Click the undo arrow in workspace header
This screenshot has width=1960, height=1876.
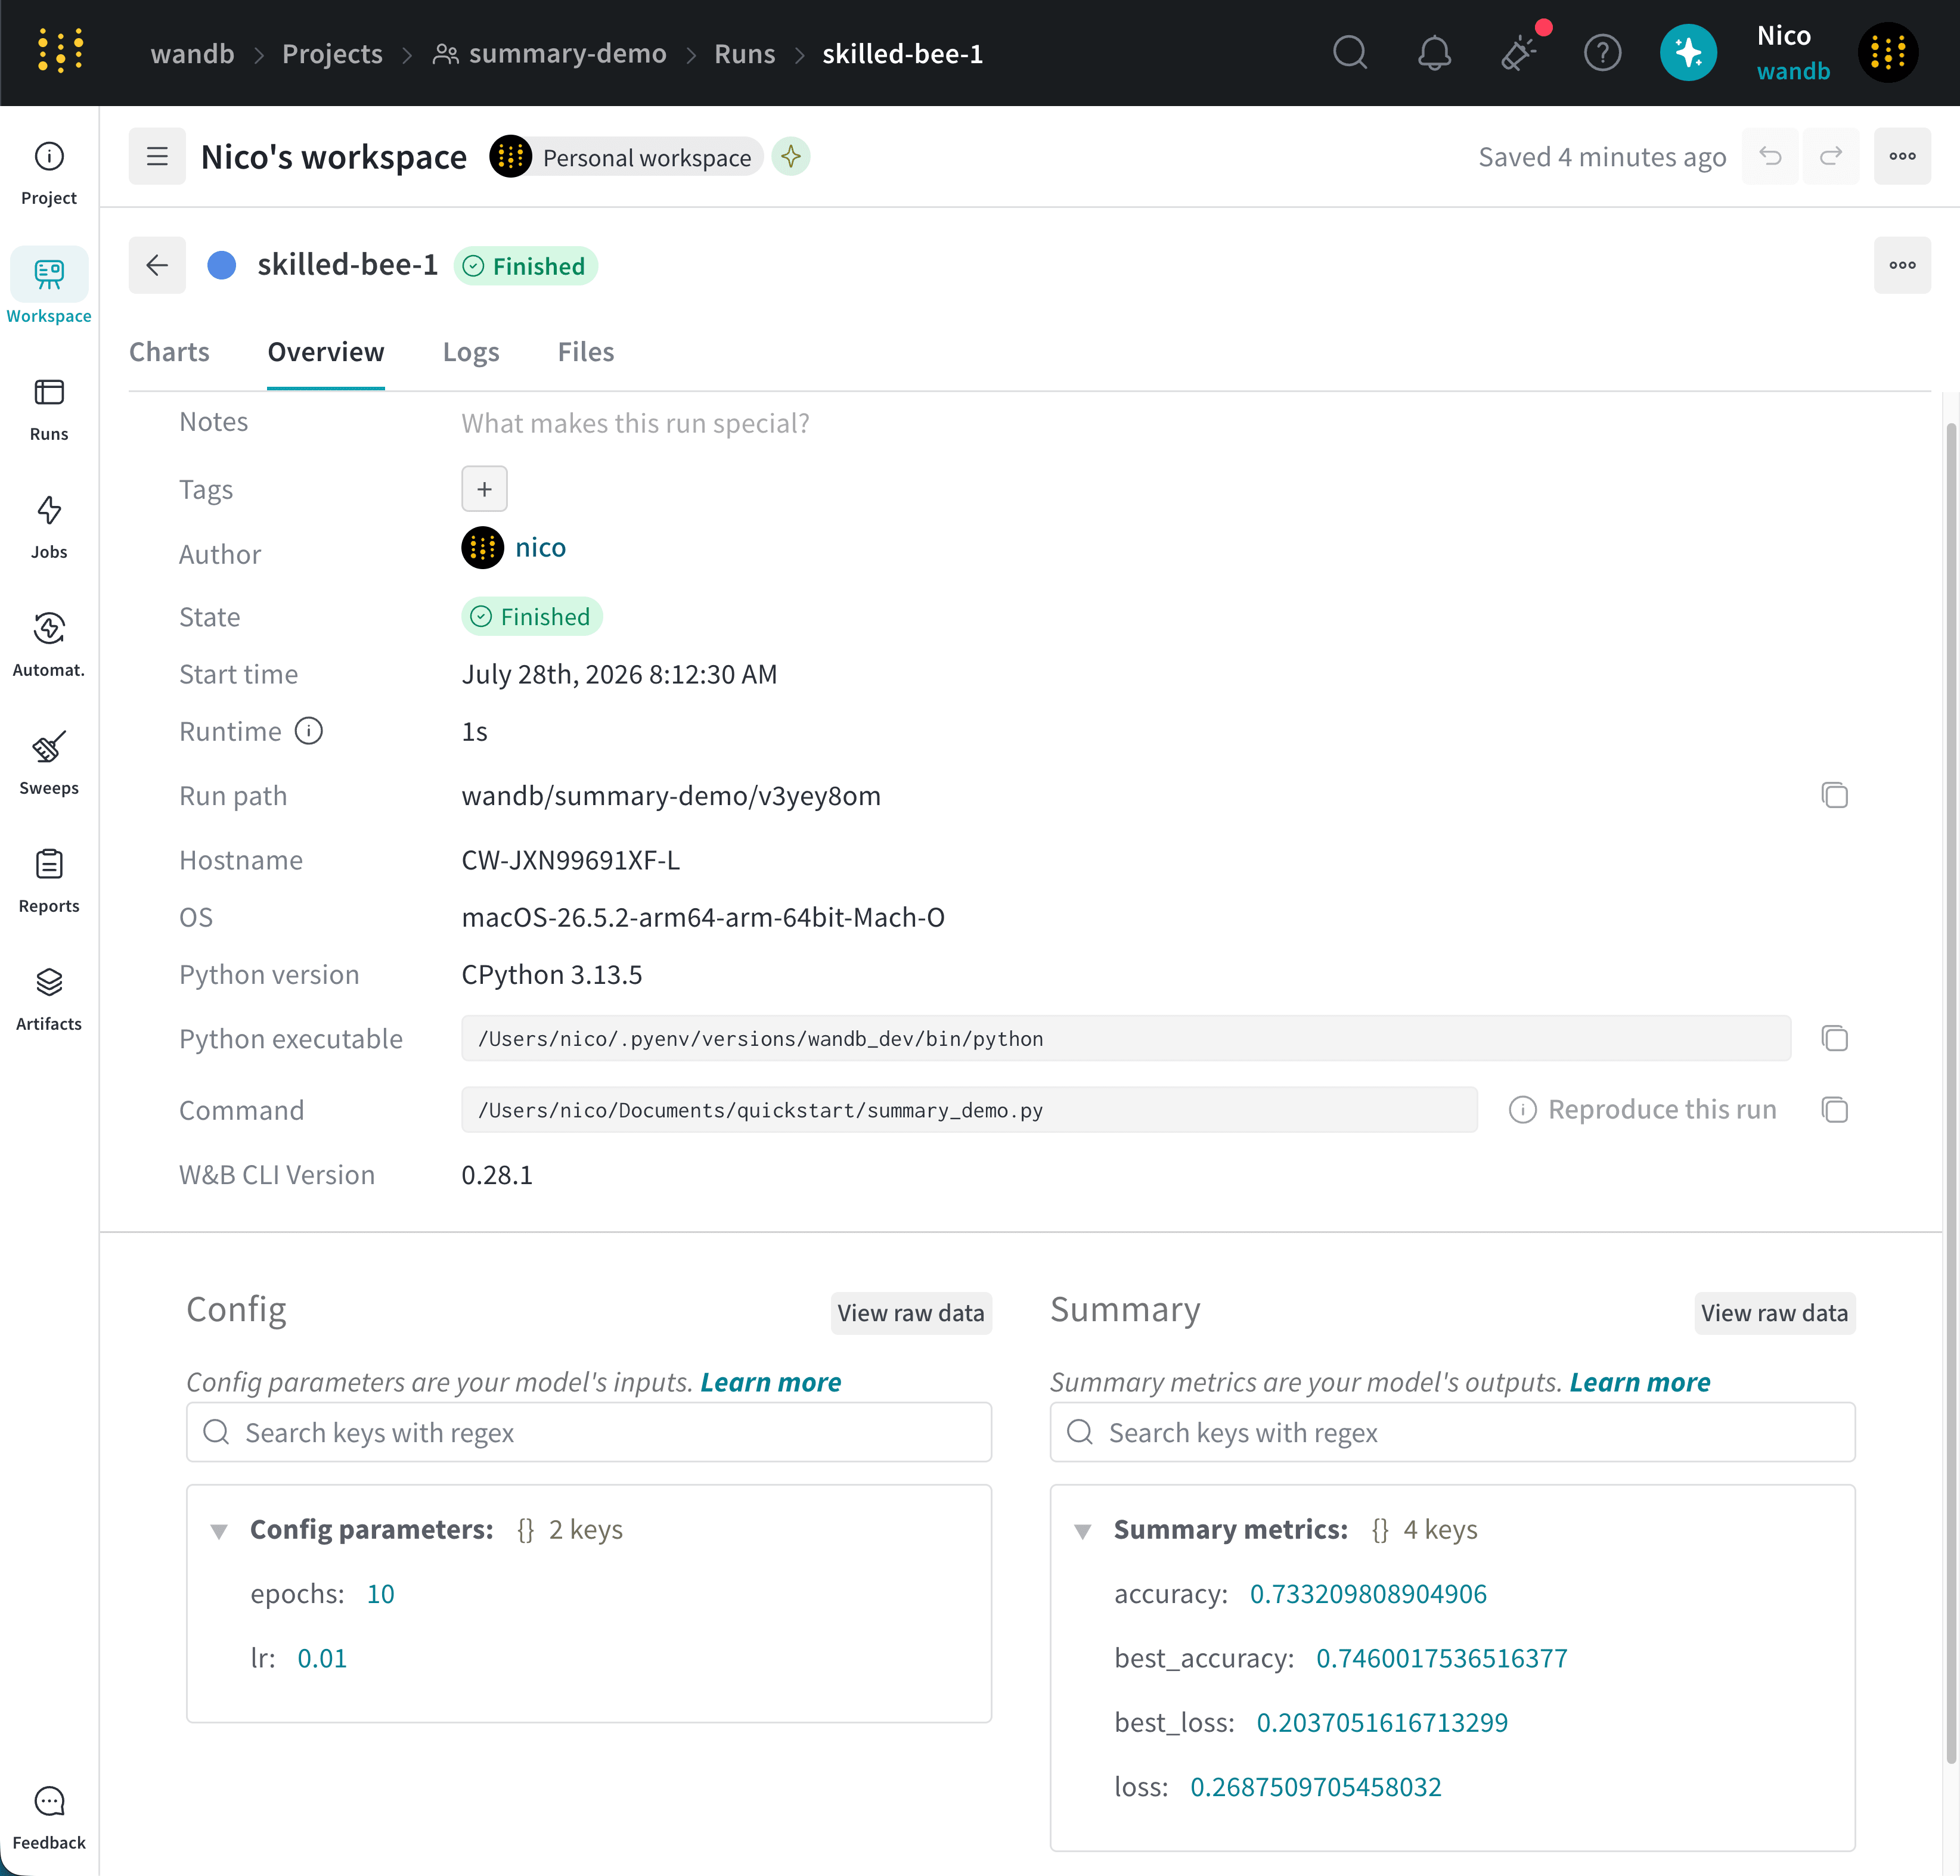tap(1770, 156)
